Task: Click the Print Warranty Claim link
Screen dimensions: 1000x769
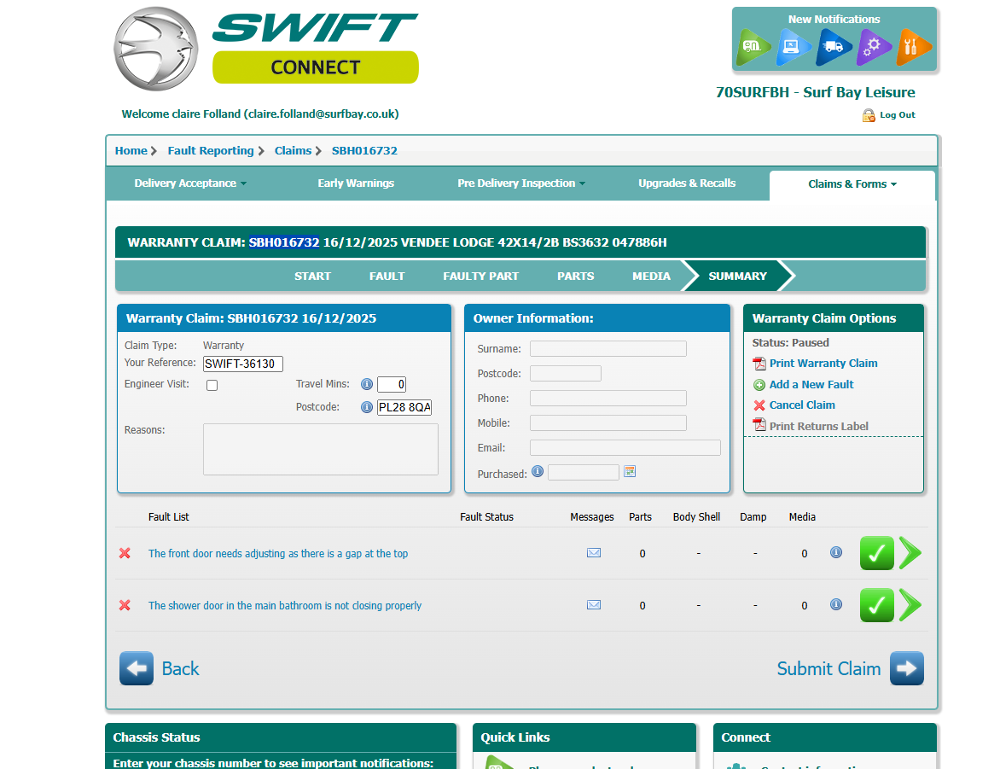Action: (x=823, y=363)
